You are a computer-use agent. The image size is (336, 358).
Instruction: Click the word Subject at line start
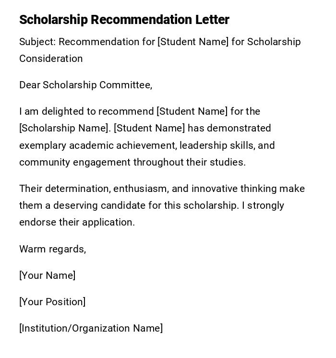37,42
